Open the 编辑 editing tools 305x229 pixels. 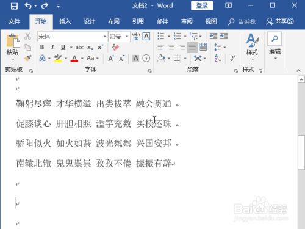pyautogui.click(x=274, y=46)
